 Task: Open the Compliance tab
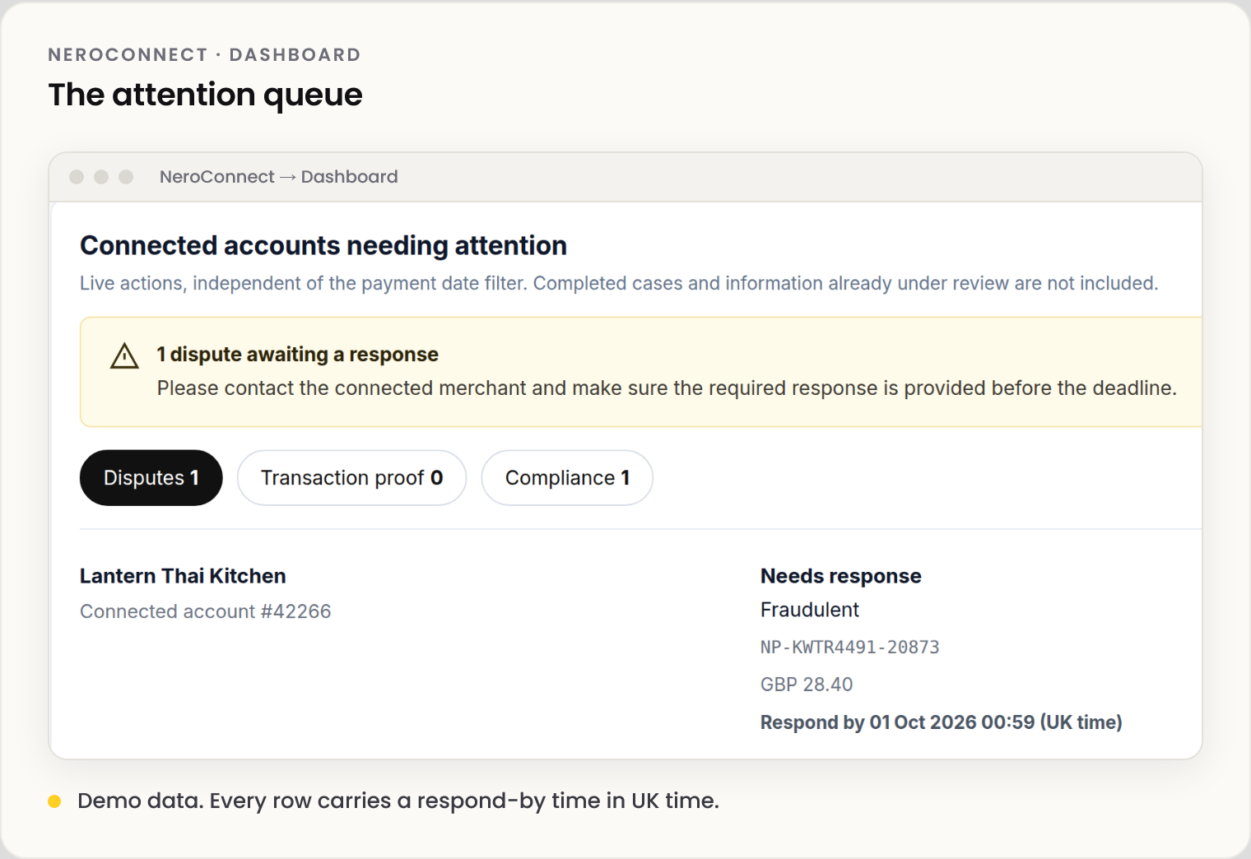(x=567, y=478)
